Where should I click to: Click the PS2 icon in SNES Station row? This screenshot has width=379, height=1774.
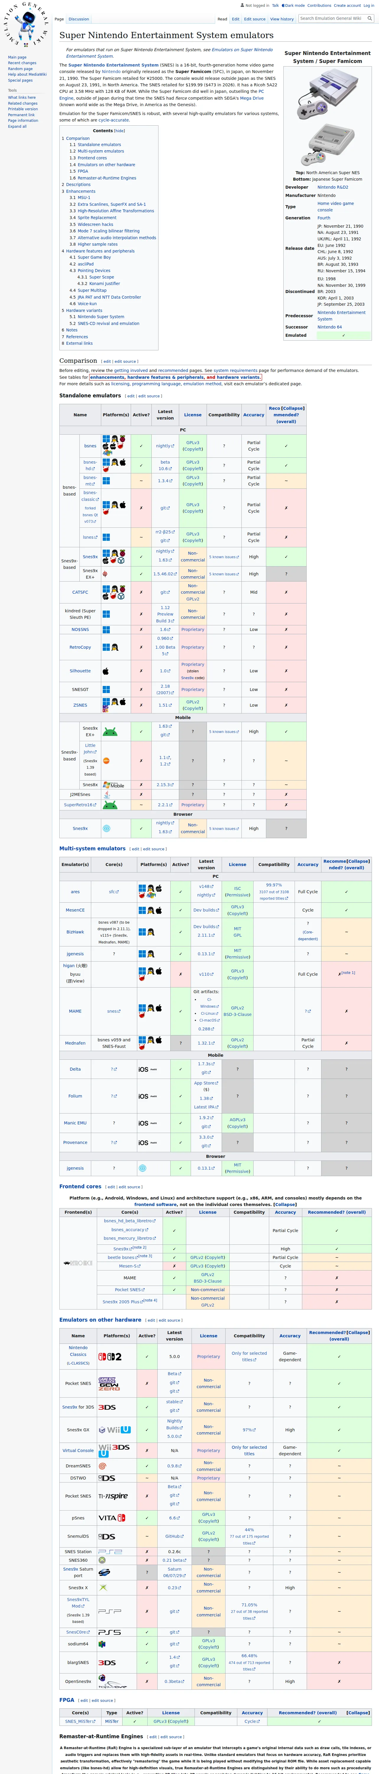pos(110,1552)
